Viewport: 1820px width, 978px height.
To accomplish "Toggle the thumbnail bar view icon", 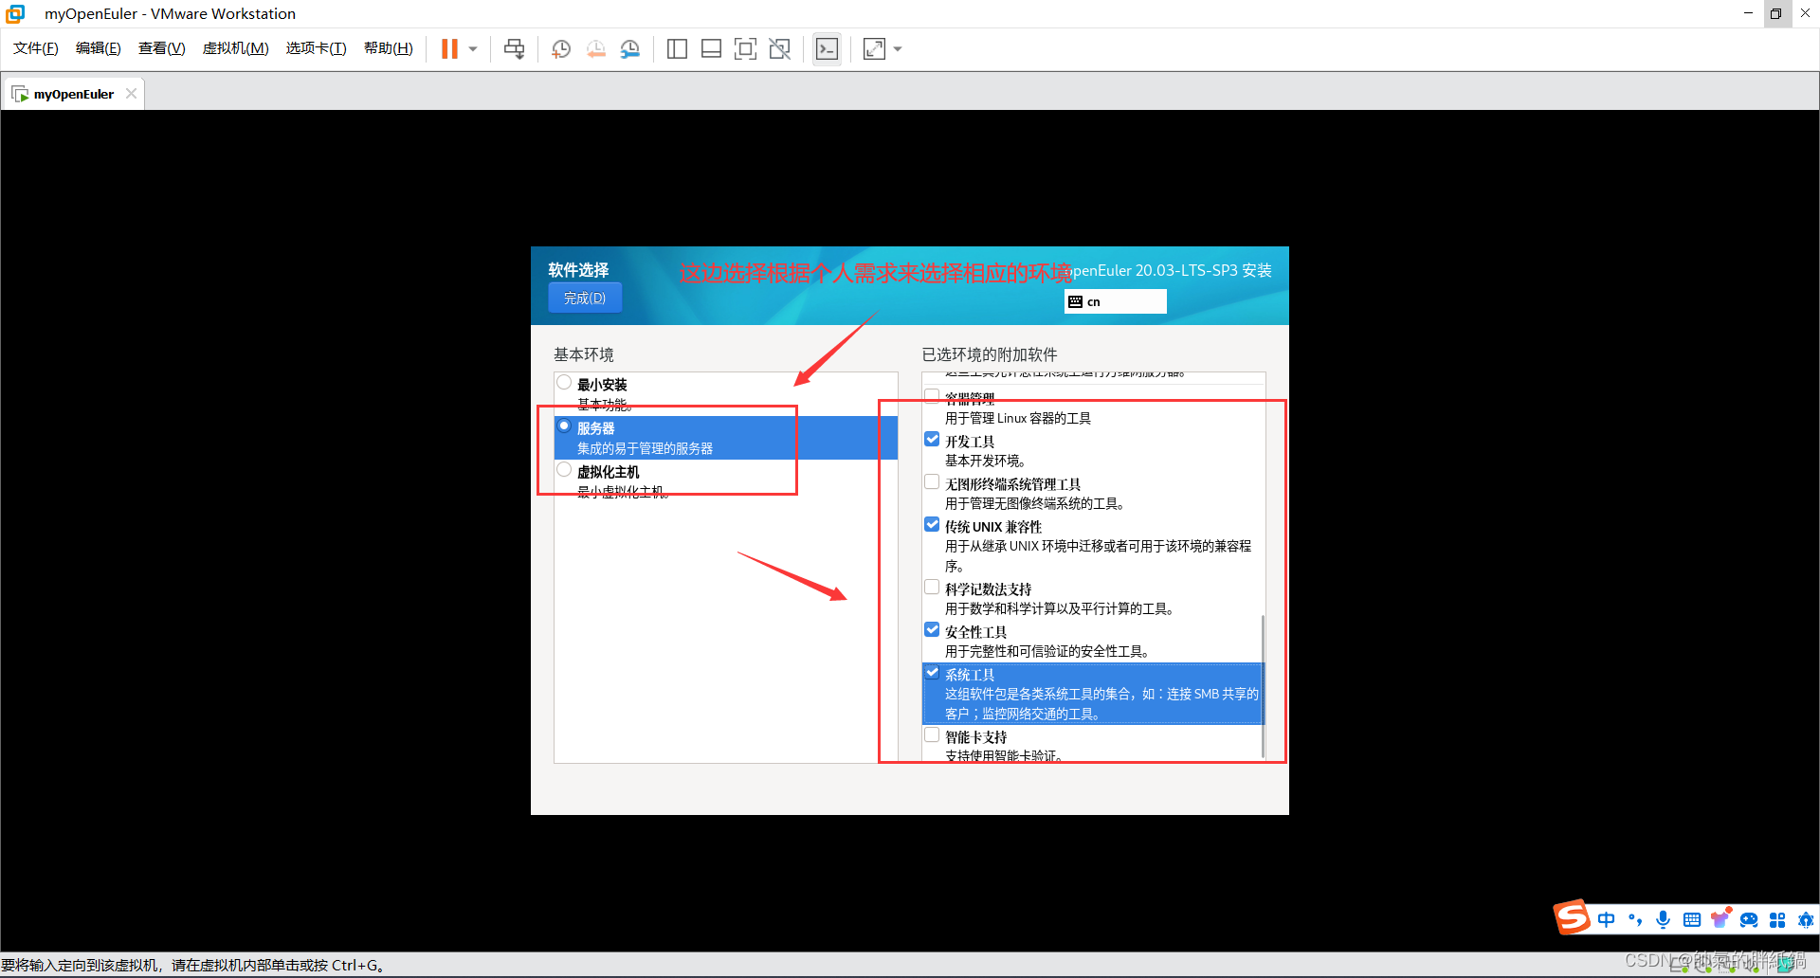I will click(711, 48).
